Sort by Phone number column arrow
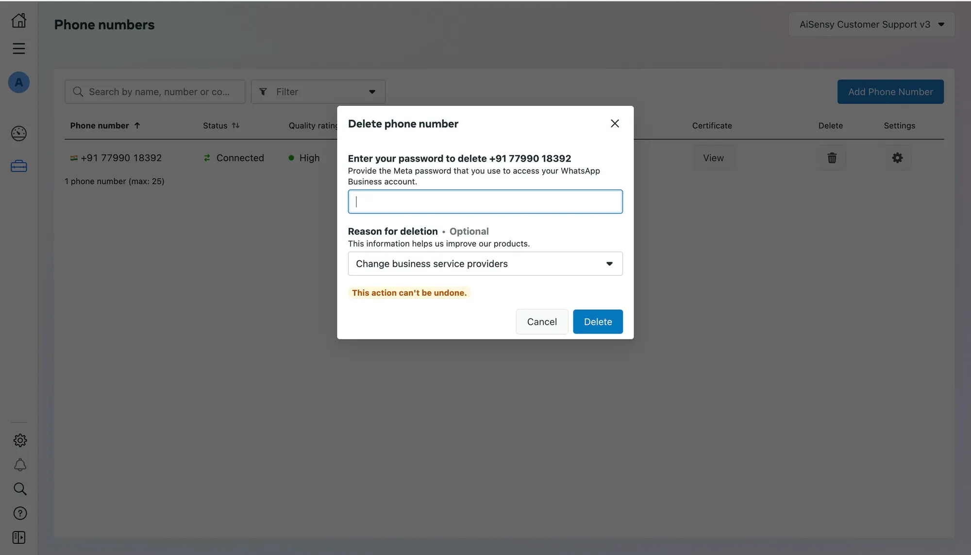The height and width of the screenshot is (555, 971). click(x=137, y=125)
